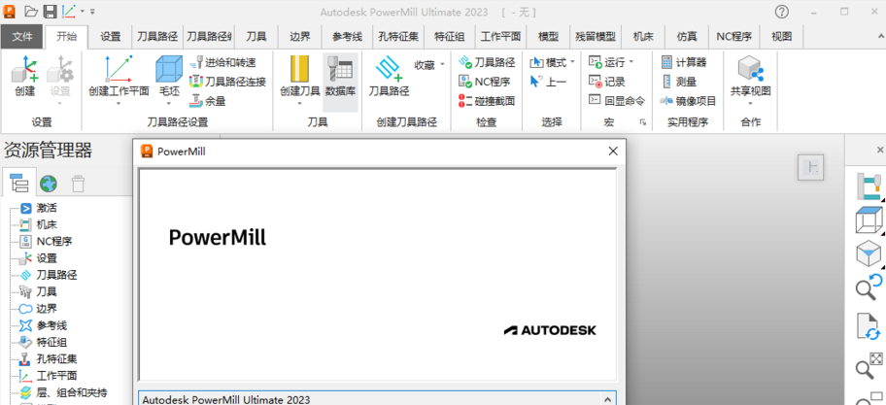
Task: Switch to the 残留模型 ribbon tab
Action: [x=595, y=37]
